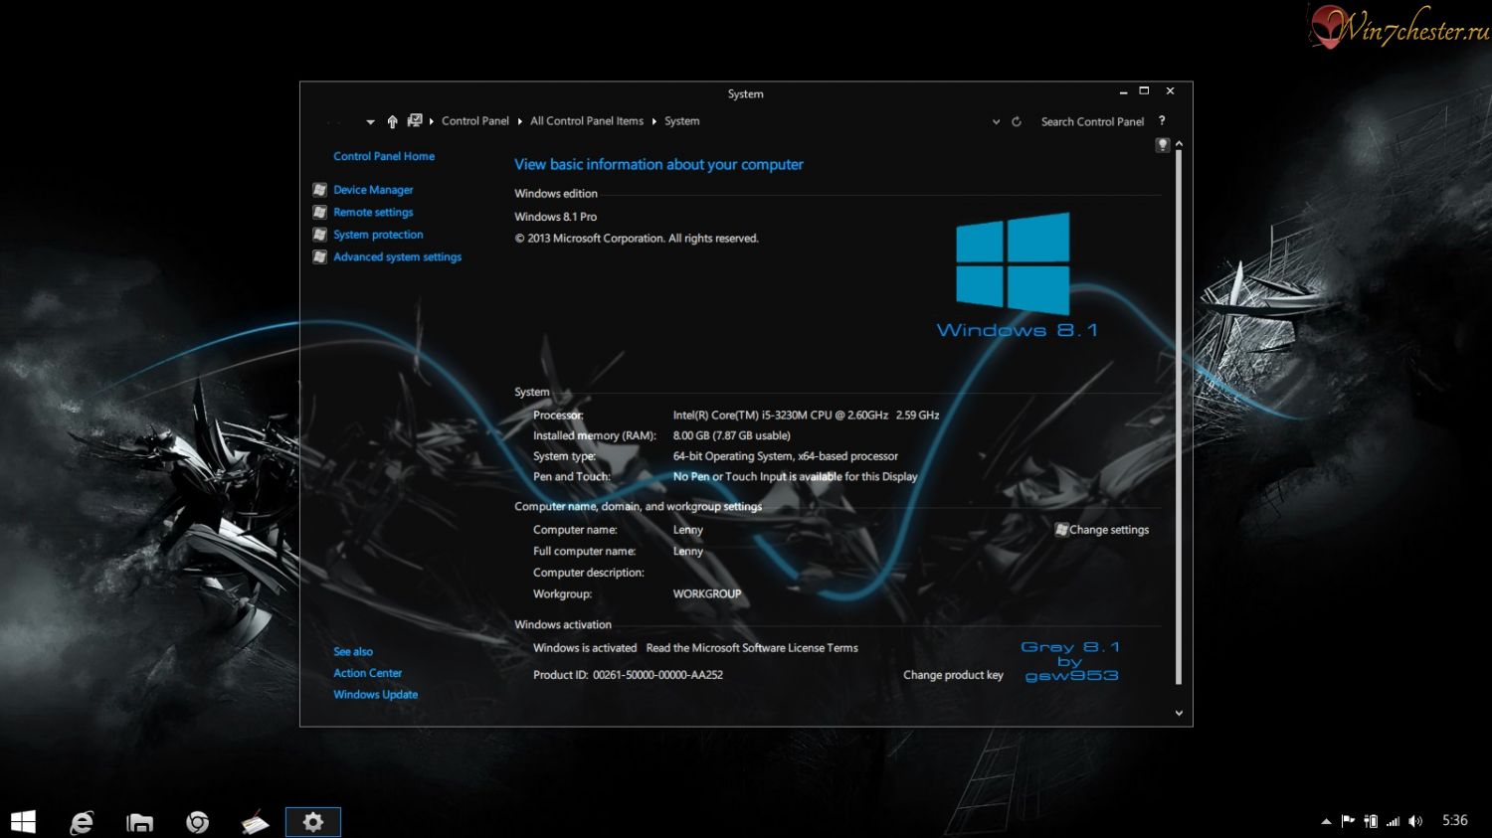Expand arrow after Control Panel breadcrumb
1492x838 pixels.
click(519, 121)
